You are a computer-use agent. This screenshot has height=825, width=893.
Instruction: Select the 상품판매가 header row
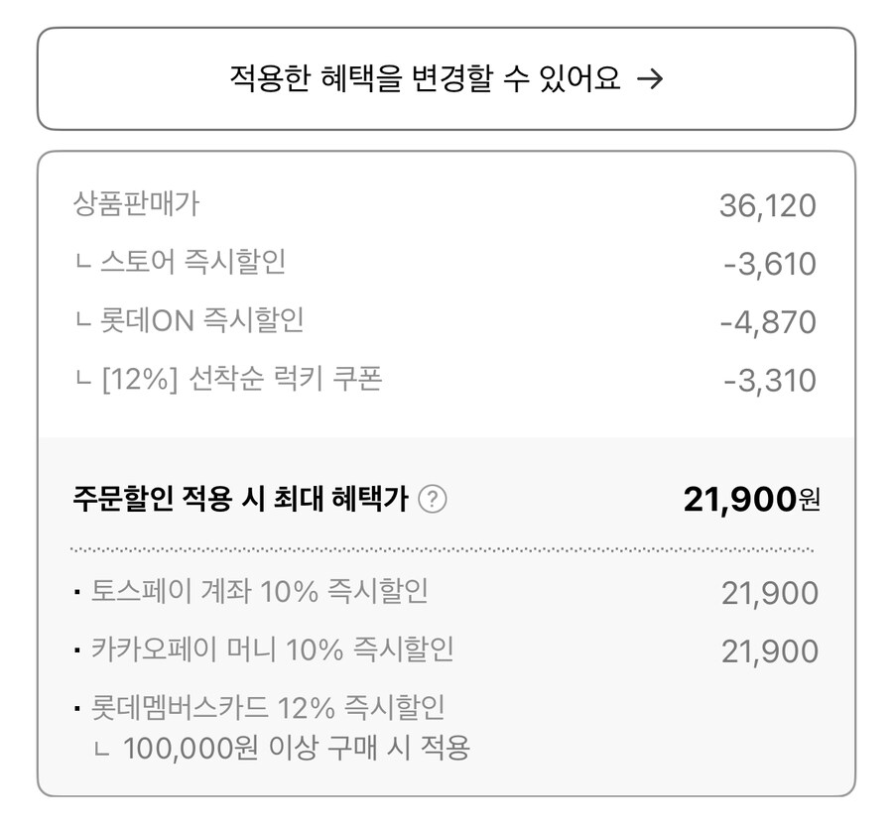136,205
